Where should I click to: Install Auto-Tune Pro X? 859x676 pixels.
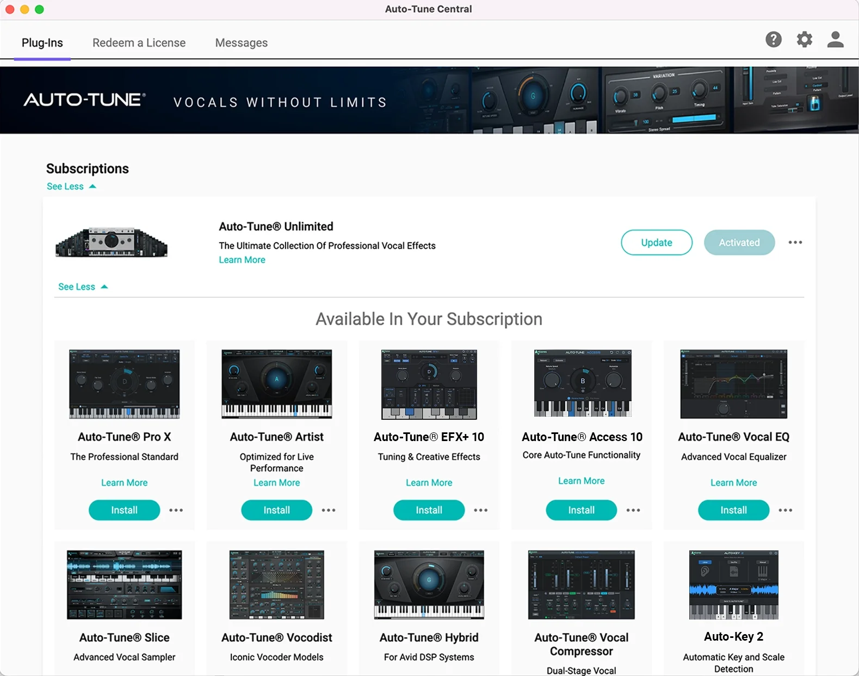(124, 510)
